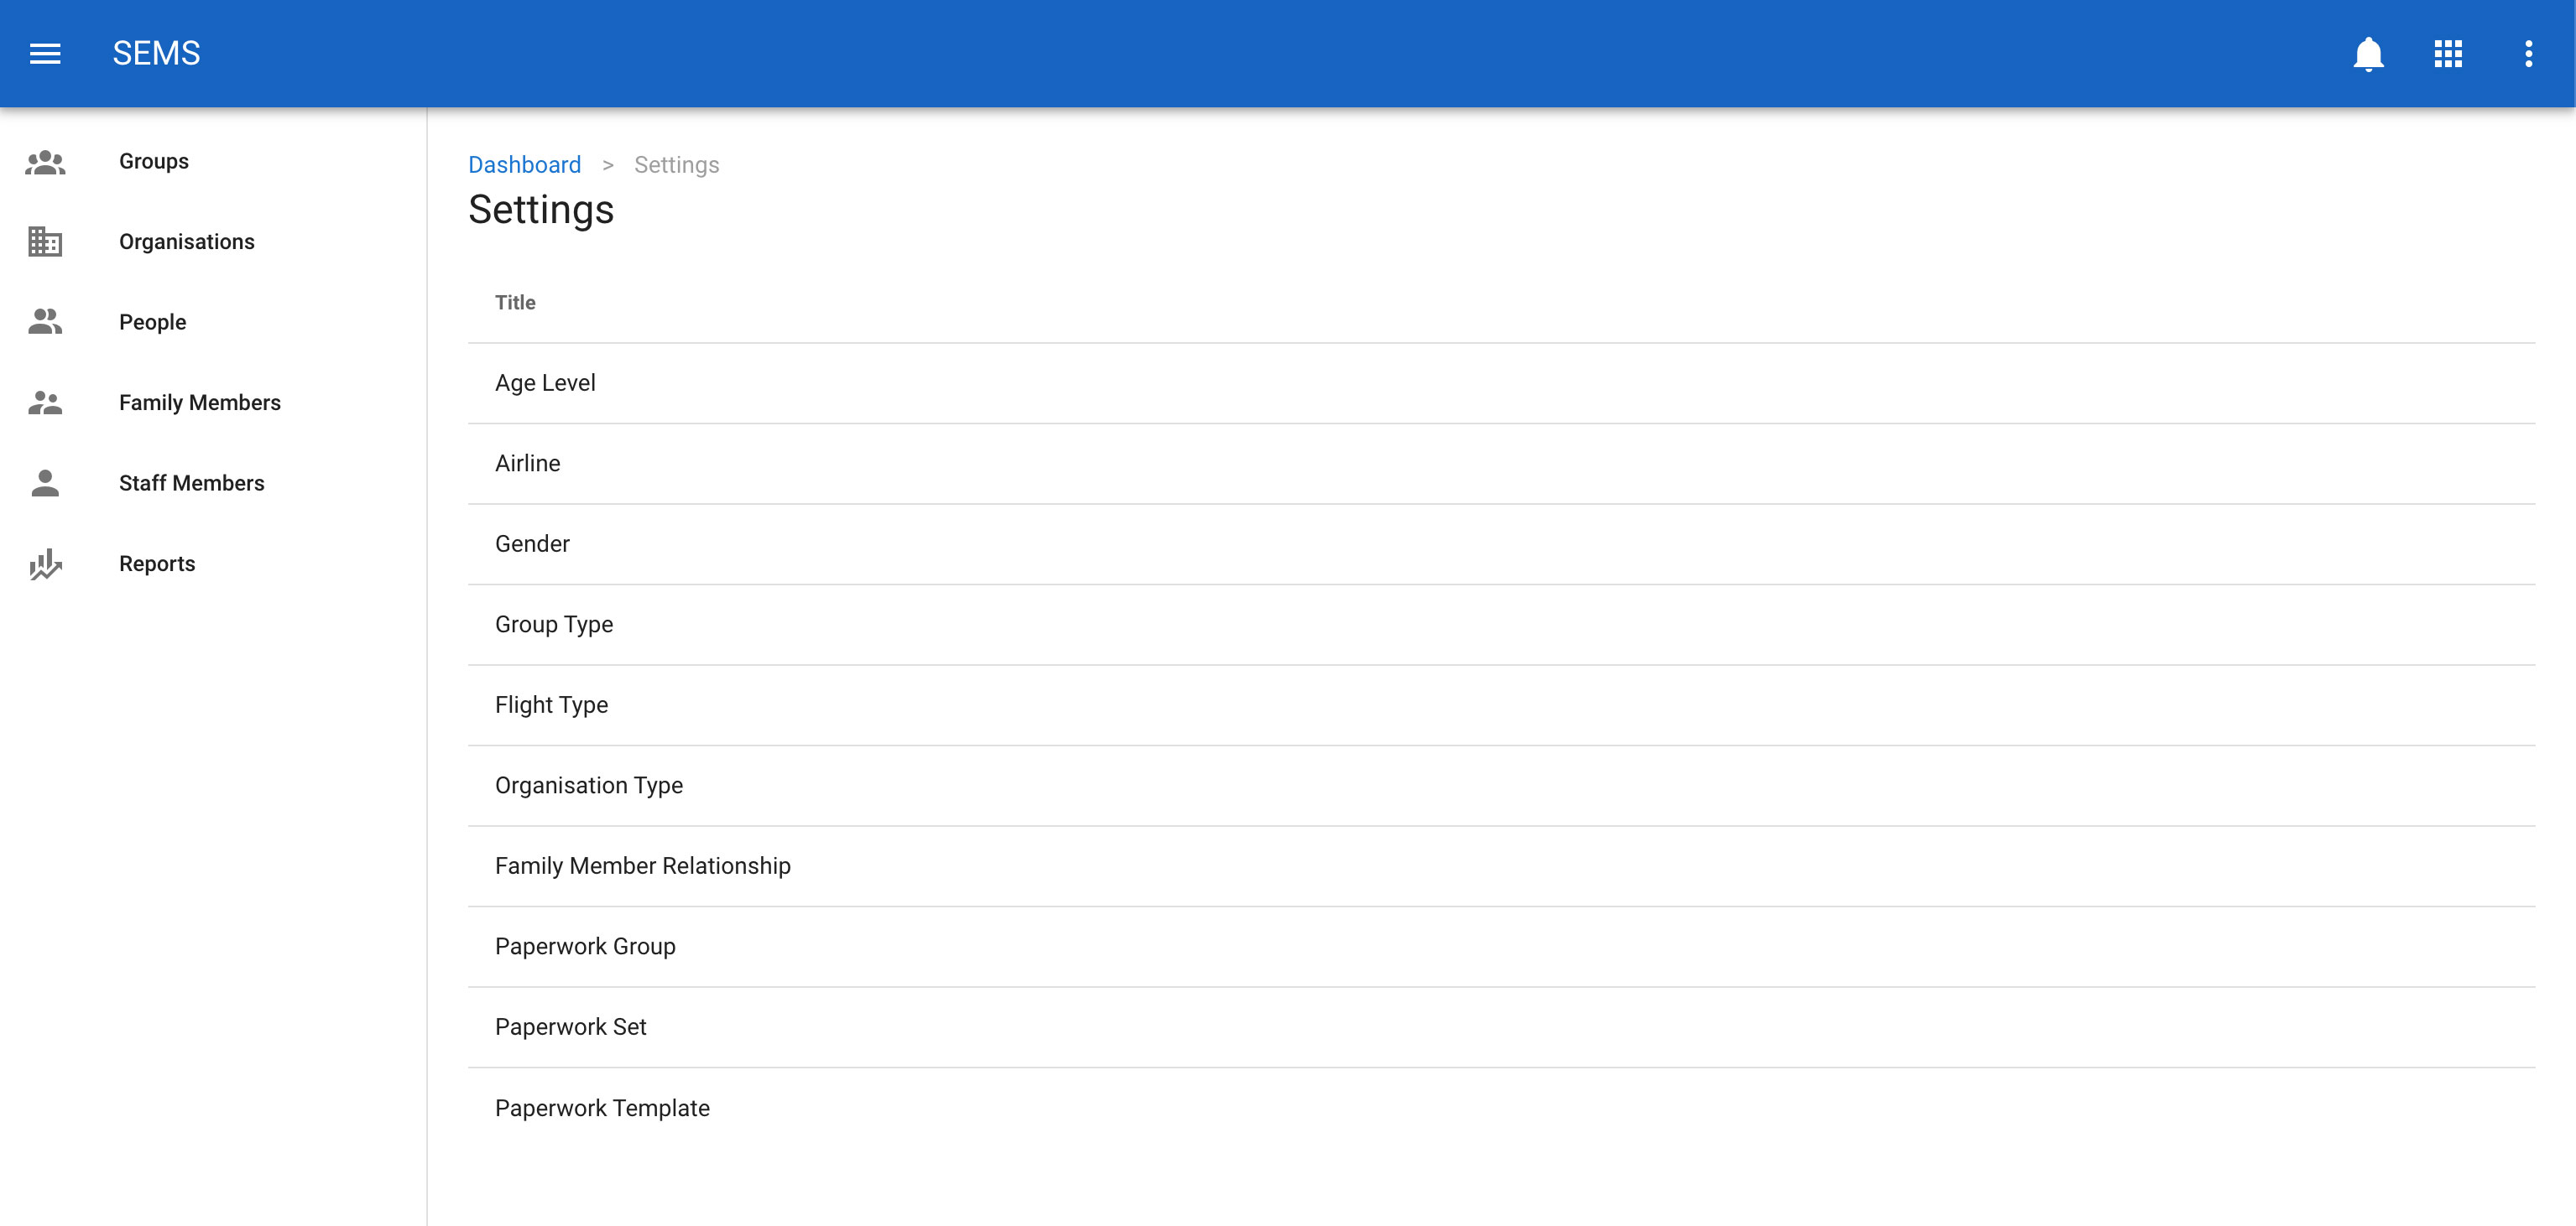Select the Gender settings row
Viewport: 2576px width, 1226px height.
point(532,543)
